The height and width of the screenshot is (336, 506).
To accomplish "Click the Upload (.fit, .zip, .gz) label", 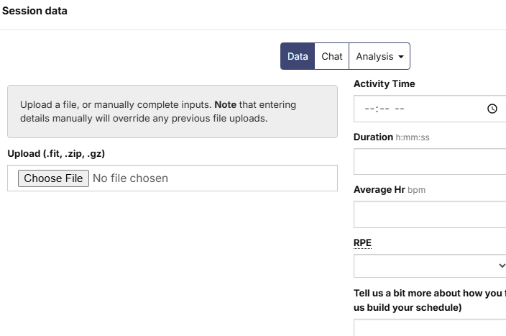I will pos(56,153).
